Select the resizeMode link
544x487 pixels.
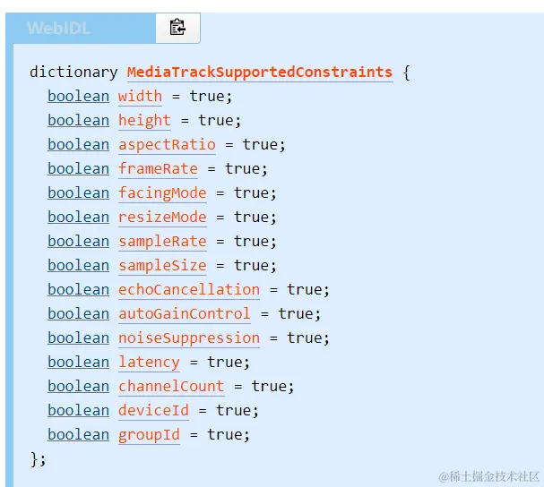coord(162,218)
